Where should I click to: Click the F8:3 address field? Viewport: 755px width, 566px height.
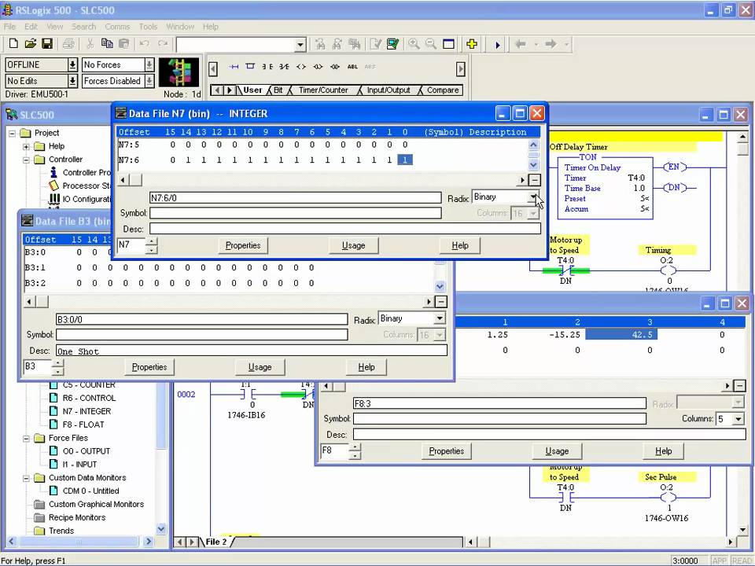tap(499, 403)
